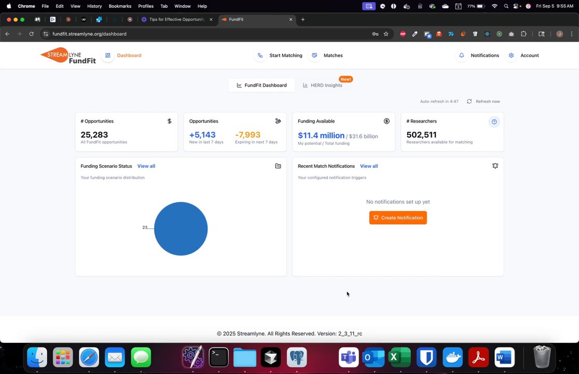The height and width of the screenshot is (374, 579).
Task: Click the 25,283 opportunities count
Action: [94, 135]
